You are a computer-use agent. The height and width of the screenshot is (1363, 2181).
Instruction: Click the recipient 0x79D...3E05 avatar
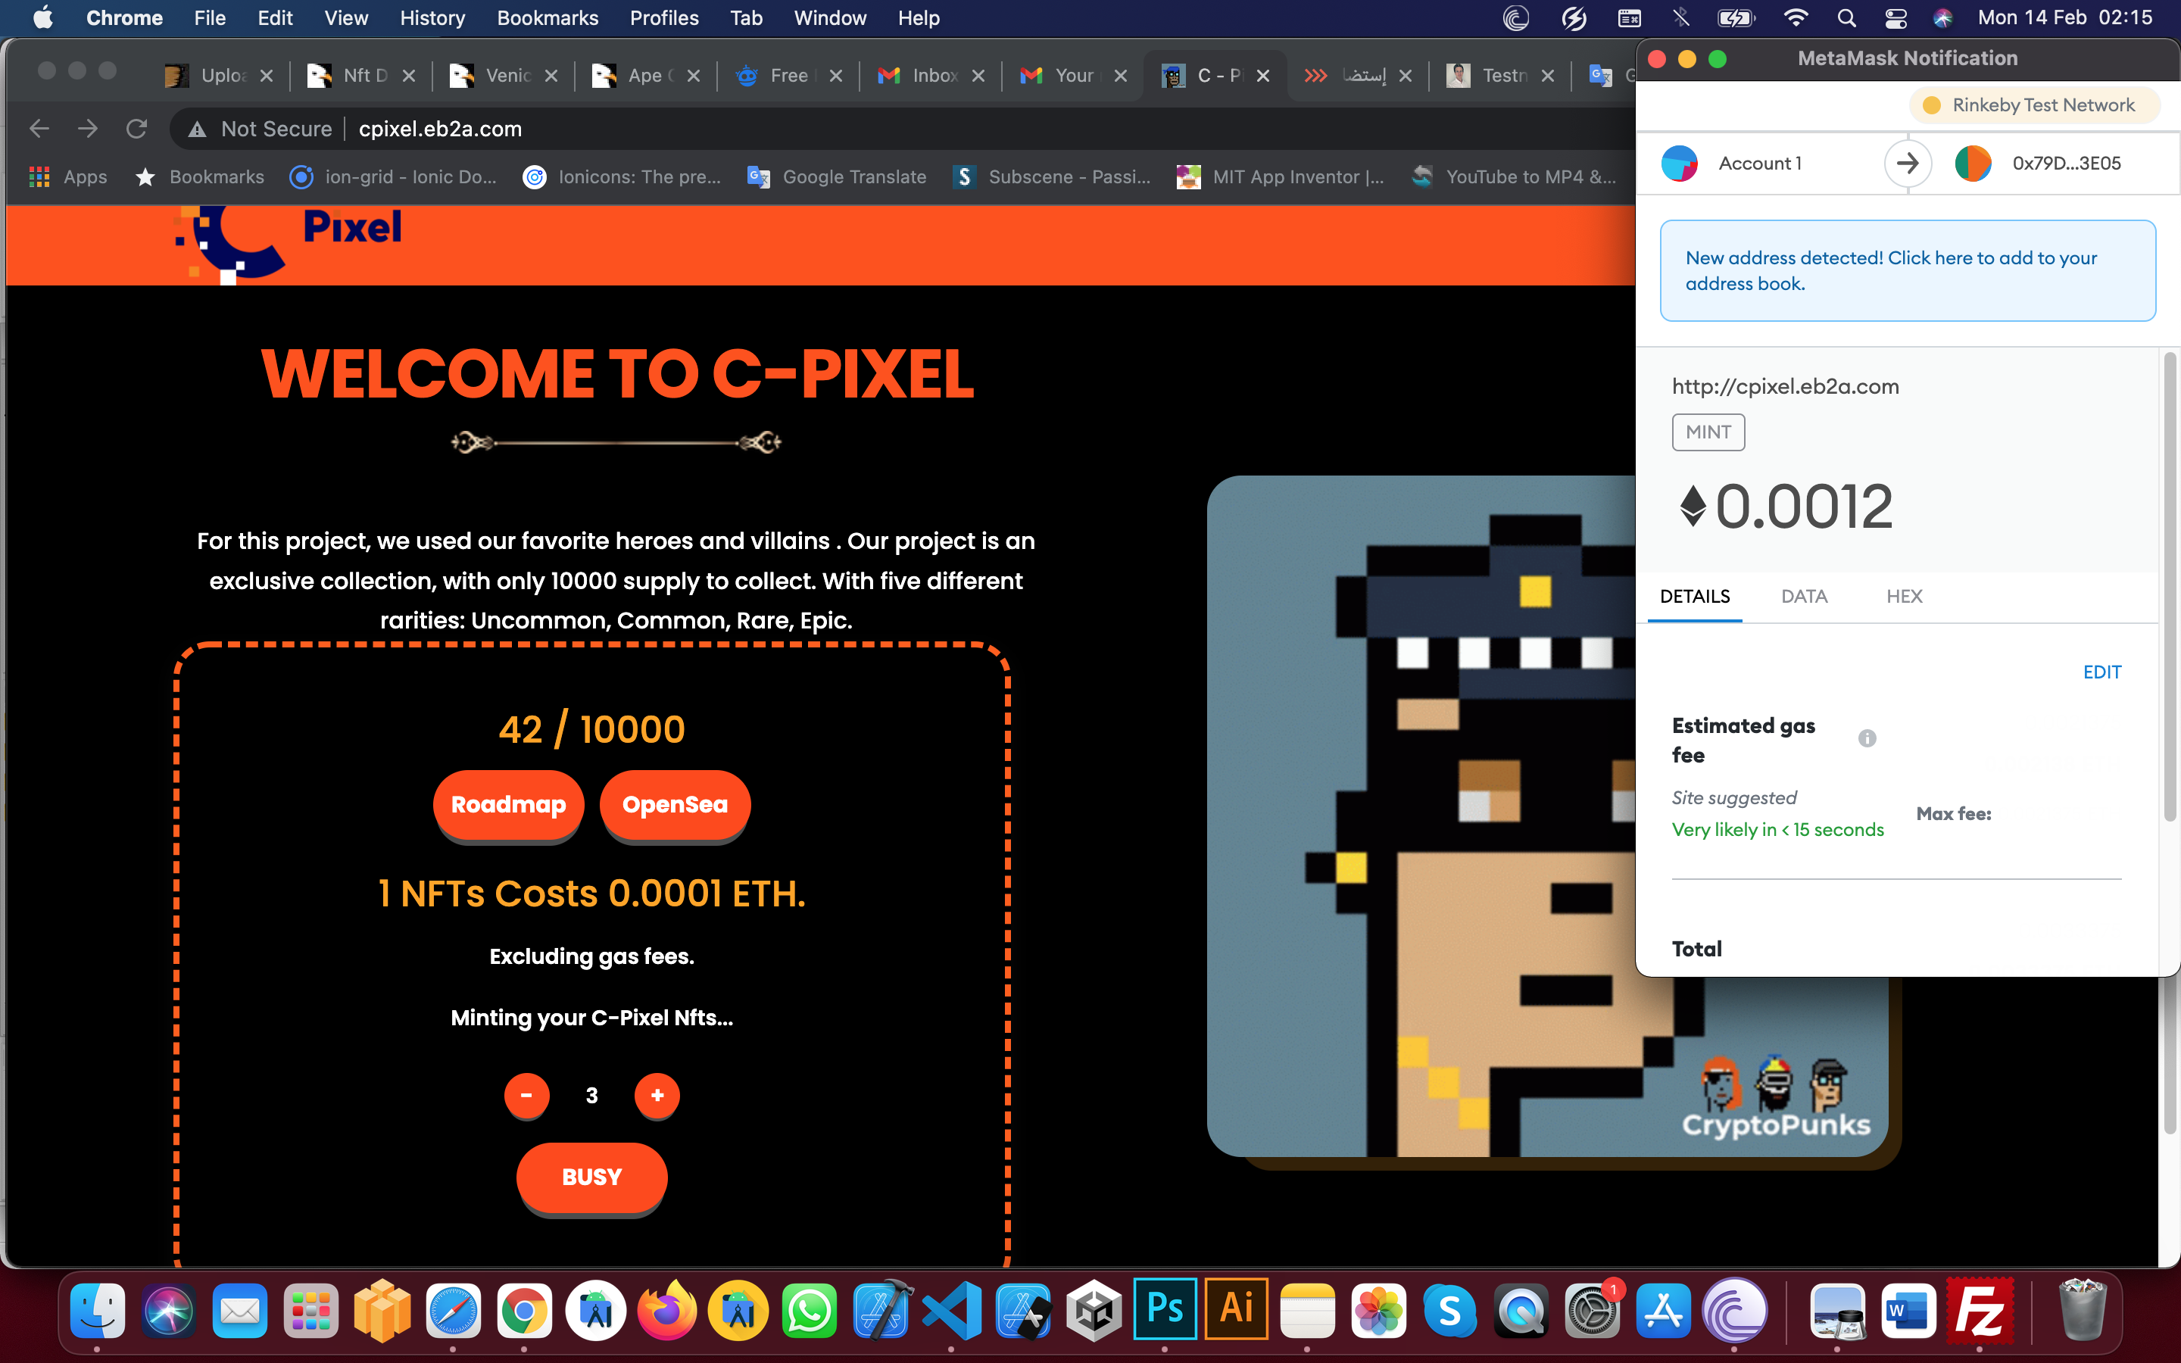[1973, 163]
